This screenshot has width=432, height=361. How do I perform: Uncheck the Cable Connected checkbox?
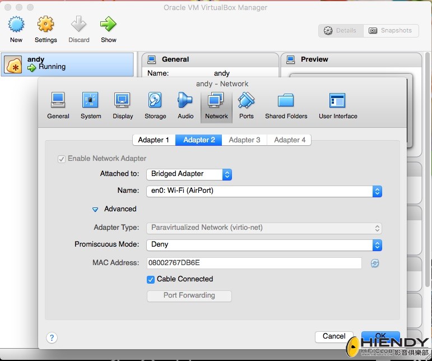[151, 279]
